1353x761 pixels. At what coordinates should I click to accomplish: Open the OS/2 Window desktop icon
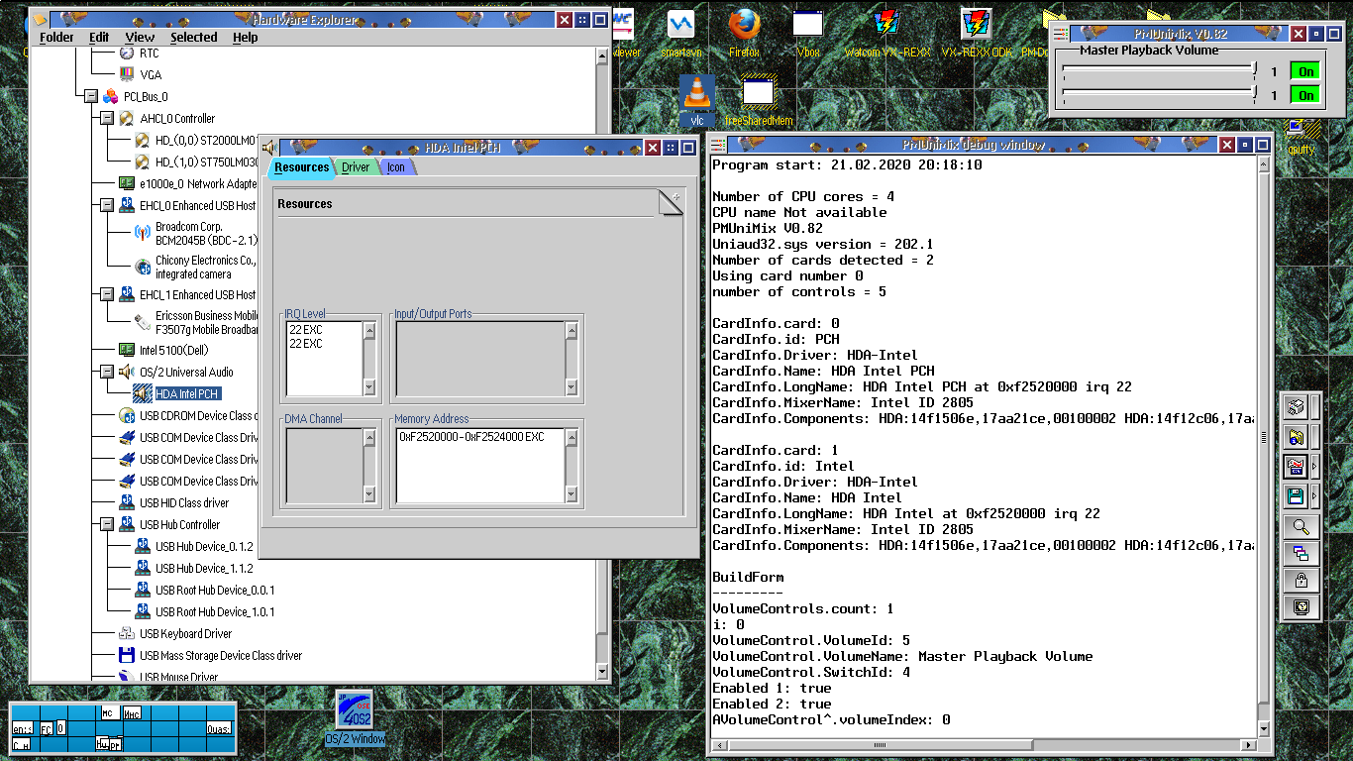(x=355, y=717)
